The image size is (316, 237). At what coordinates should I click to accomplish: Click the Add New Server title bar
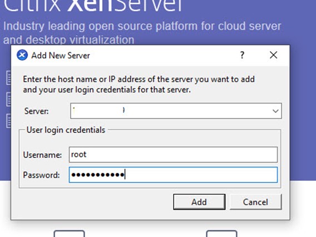pos(150,55)
